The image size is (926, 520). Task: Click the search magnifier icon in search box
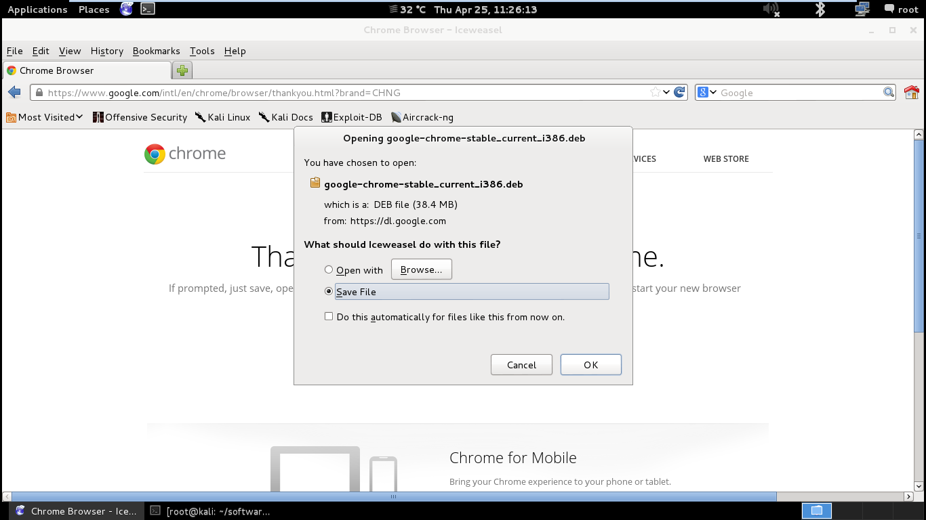889,92
